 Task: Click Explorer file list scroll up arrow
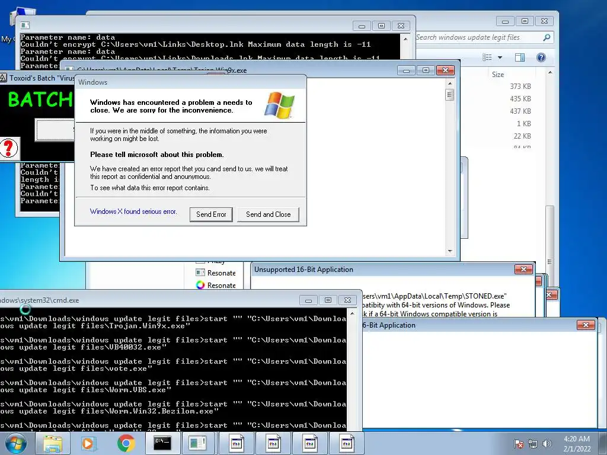[x=550, y=72]
